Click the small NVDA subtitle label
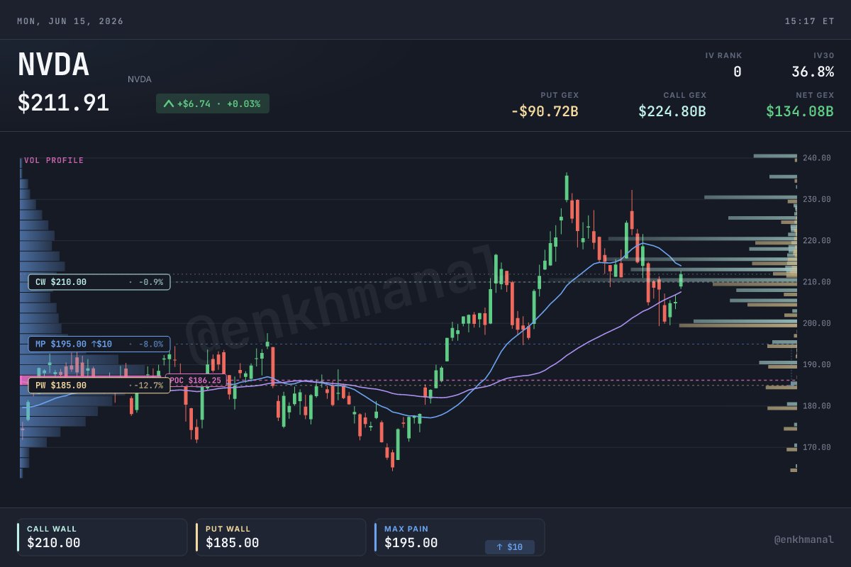 pyautogui.click(x=140, y=79)
